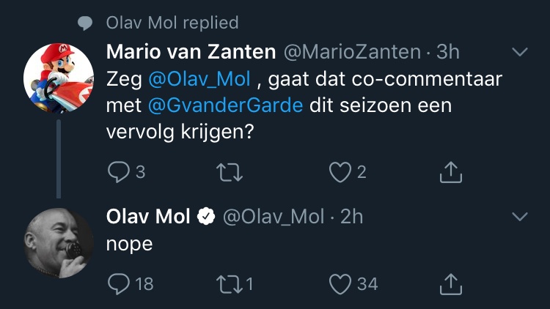
Task: Click Olav Mol's verified badge
Action: (207, 217)
